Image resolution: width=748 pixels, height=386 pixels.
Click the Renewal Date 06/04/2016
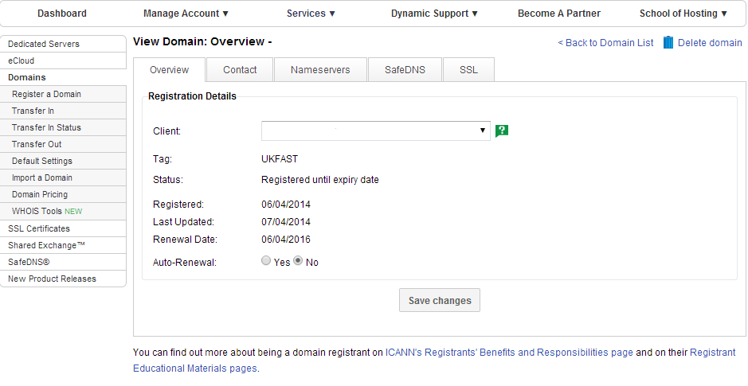(x=286, y=240)
